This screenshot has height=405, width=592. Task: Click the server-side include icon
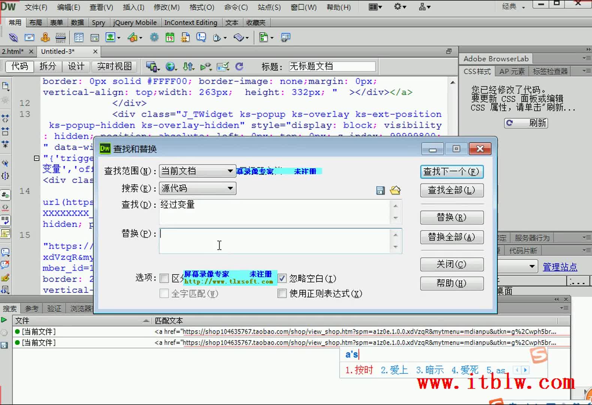click(185, 37)
